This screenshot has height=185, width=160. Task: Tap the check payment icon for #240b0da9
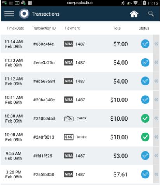click(x=69, y=118)
